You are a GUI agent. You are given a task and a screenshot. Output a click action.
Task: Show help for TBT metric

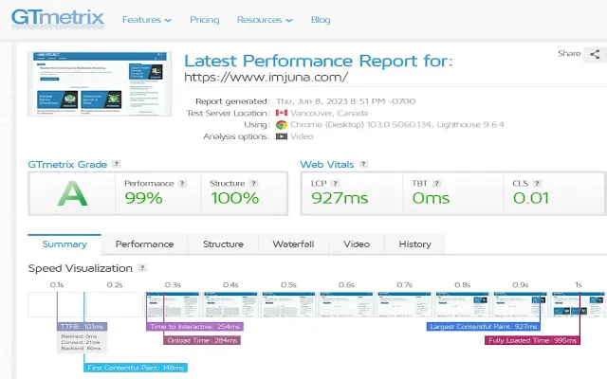[436, 183]
